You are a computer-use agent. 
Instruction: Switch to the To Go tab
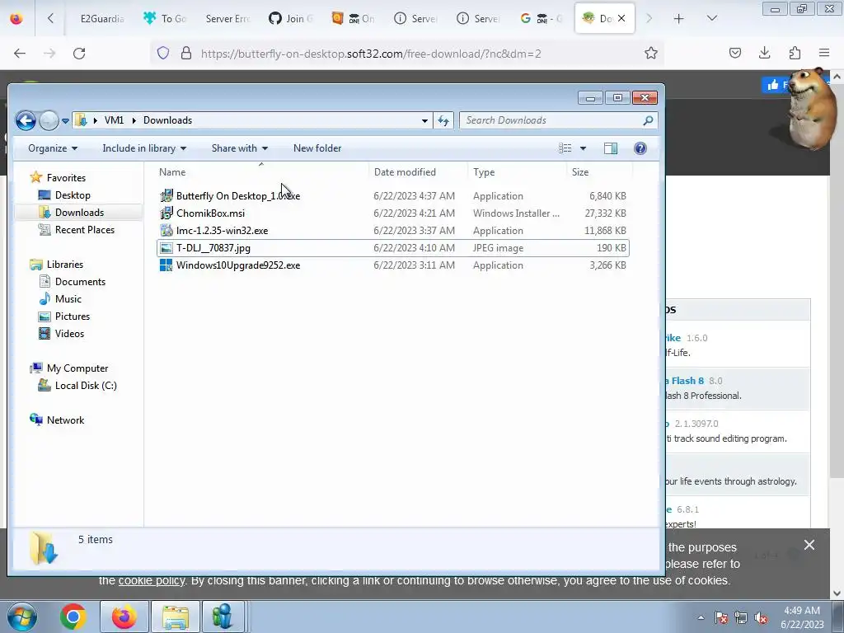click(164, 19)
